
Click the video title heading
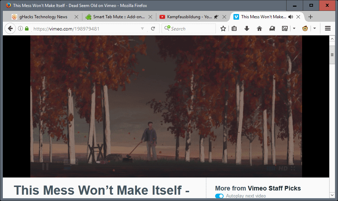click(101, 190)
